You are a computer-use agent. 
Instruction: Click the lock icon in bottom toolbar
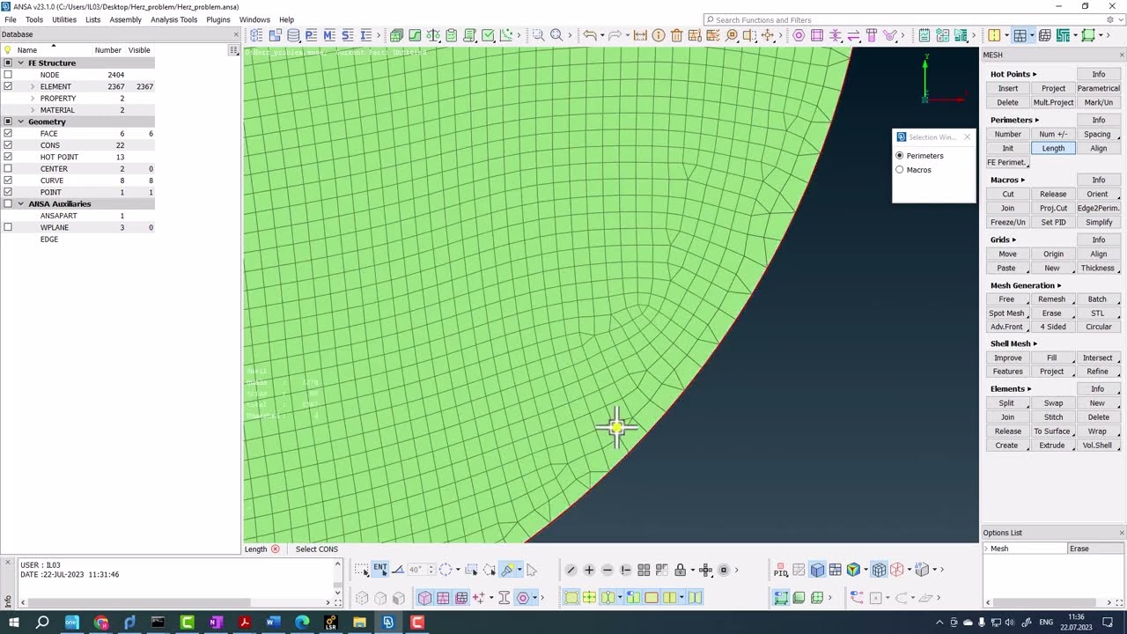pos(680,571)
